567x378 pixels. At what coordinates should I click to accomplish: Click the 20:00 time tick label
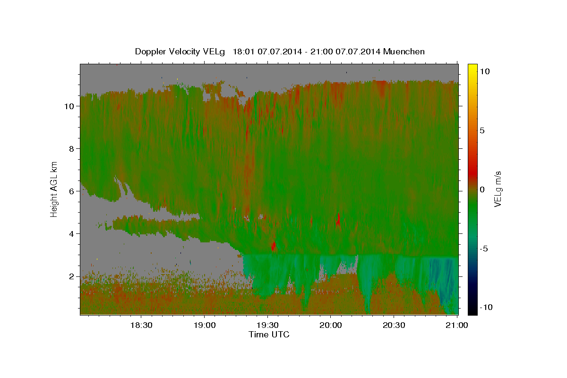pyautogui.click(x=331, y=325)
